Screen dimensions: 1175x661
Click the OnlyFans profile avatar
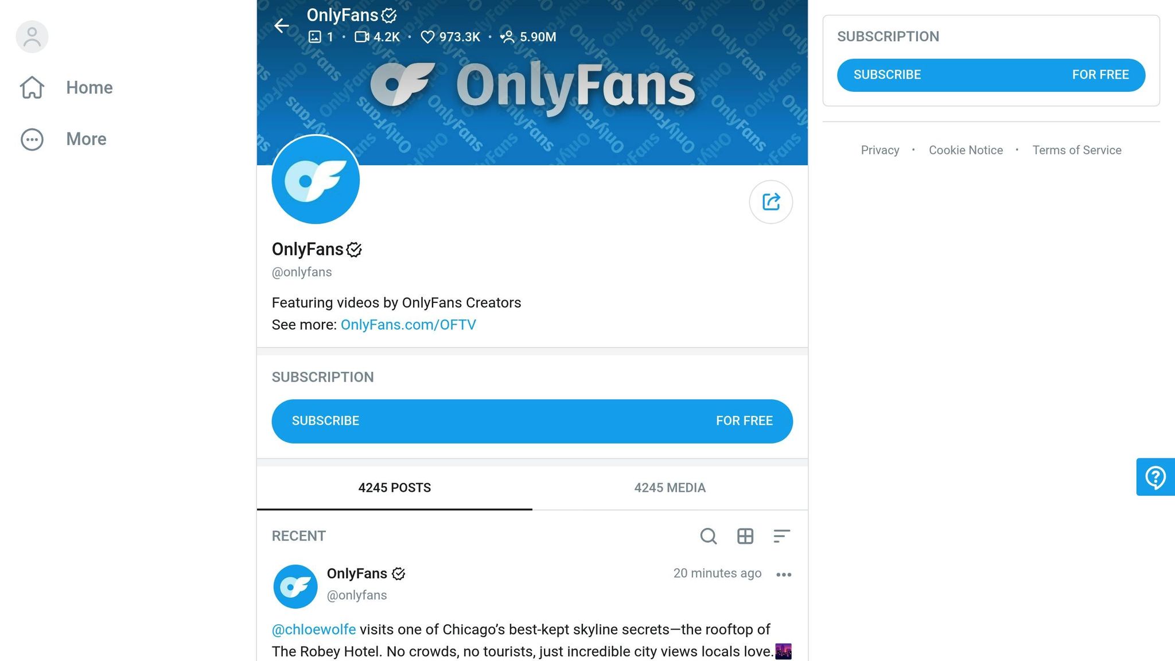click(316, 179)
